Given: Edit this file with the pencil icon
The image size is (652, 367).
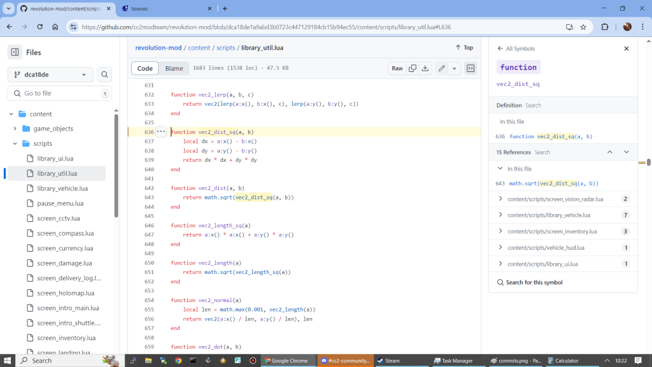Looking at the screenshot, I should [x=441, y=68].
